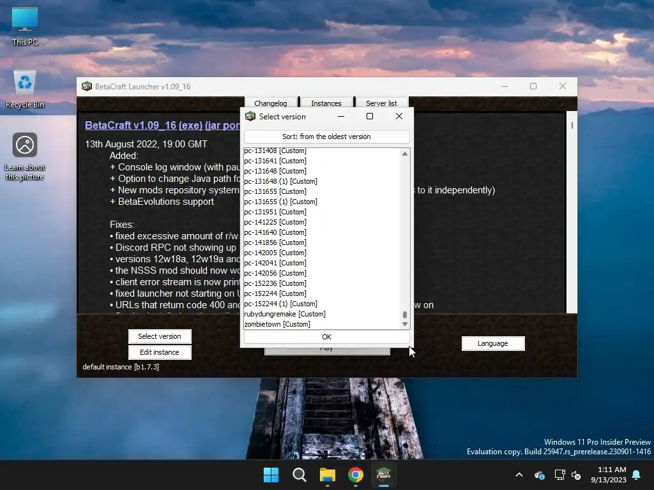The width and height of the screenshot is (654, 490).
Task: Switch to the Server list tab
Action: point(381,103)
